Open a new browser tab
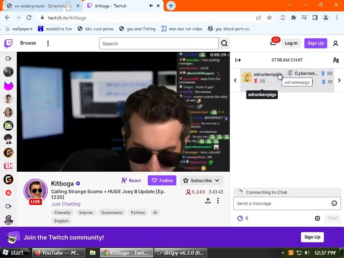 pos(171,6)
